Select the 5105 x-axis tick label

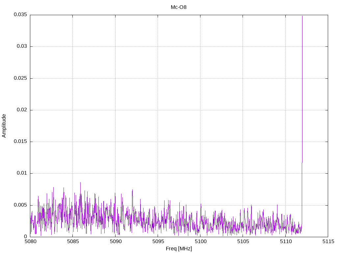[243, 241]
